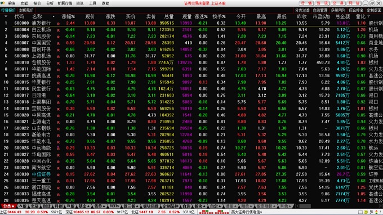Click the yellow round status icon at bottom right
Viewport: 383px width, 215px height.
tap(366, 212)
